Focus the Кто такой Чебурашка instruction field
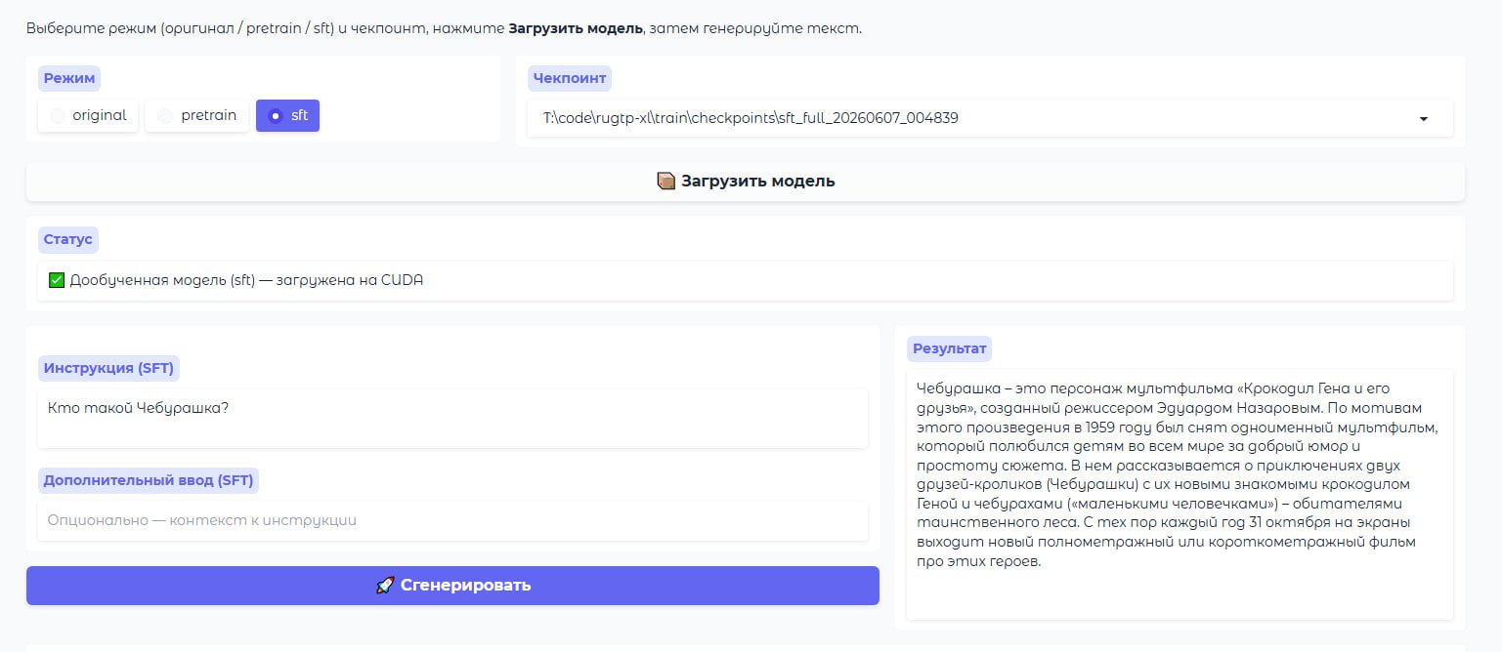This screenshot has width=1502, height=652. tap(452, 419)
